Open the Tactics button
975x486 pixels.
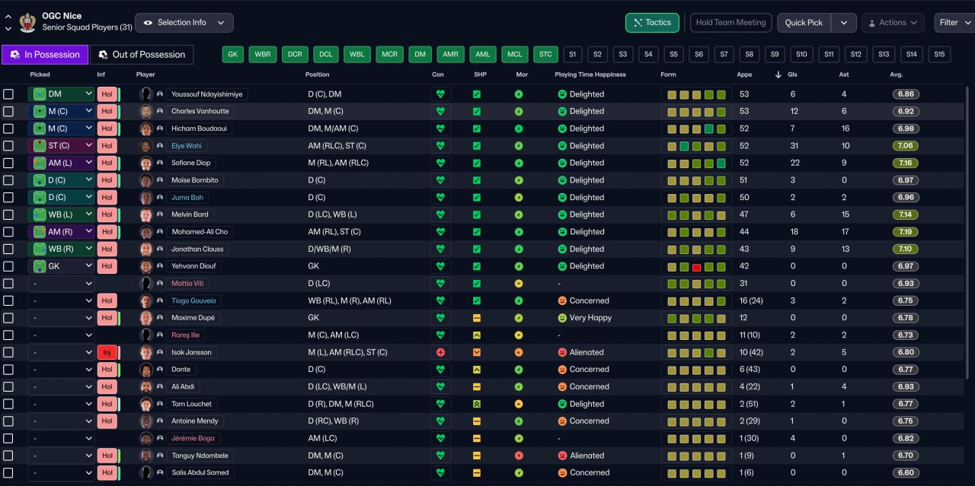pos(652,23)
